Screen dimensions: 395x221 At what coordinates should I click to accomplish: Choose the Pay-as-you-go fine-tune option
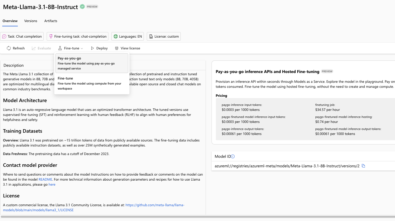(92, 63)
